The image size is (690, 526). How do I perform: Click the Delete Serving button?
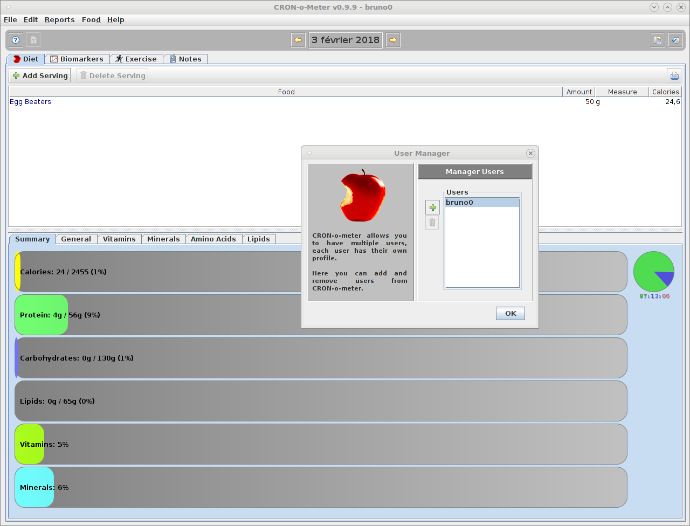coord(112,75)
